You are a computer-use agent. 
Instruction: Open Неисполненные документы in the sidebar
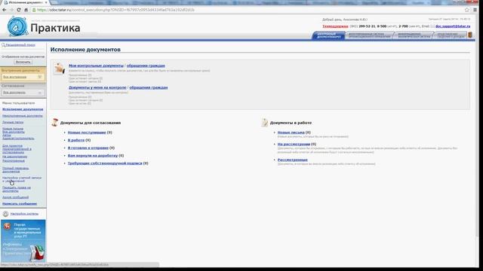[23, 116]
